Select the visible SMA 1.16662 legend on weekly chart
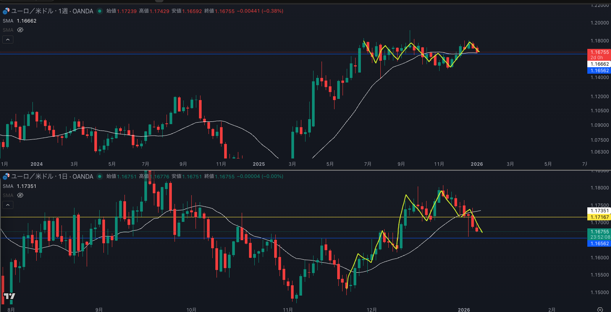 [19, 21]
